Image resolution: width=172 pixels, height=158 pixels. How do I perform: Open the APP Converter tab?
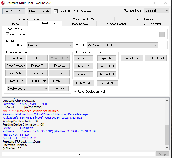pyautogui.click(x=152, y=24)
